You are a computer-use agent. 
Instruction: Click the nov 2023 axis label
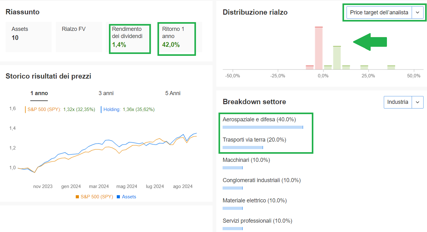pyautogui.click(x=43, y=186)
